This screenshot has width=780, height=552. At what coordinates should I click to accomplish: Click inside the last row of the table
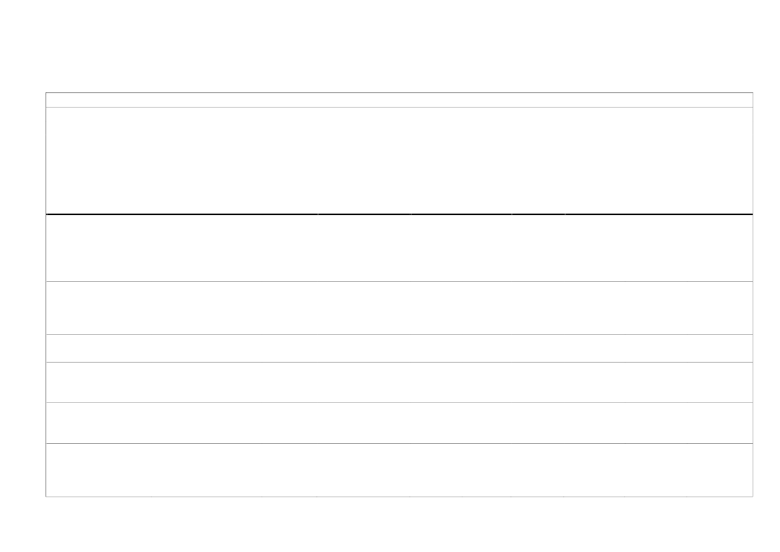(x=399, y=470)
